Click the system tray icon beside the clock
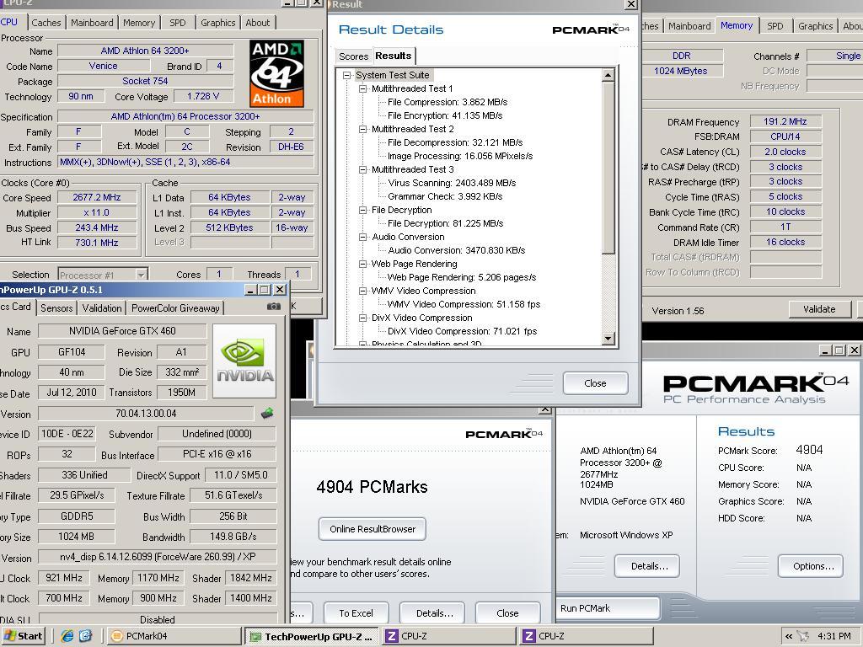The height and width of the screenshot is (647, 863). click(803, 636)
